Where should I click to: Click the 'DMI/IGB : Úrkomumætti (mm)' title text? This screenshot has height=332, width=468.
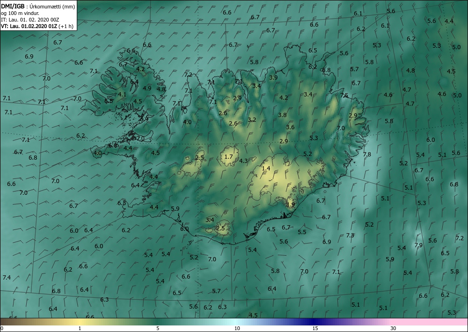(x=38, y=6)
